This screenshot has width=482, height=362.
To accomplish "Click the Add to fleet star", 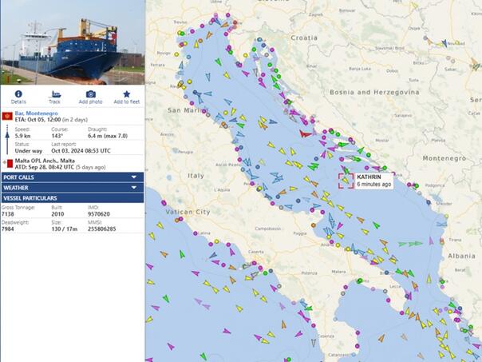I will (126, 94).
